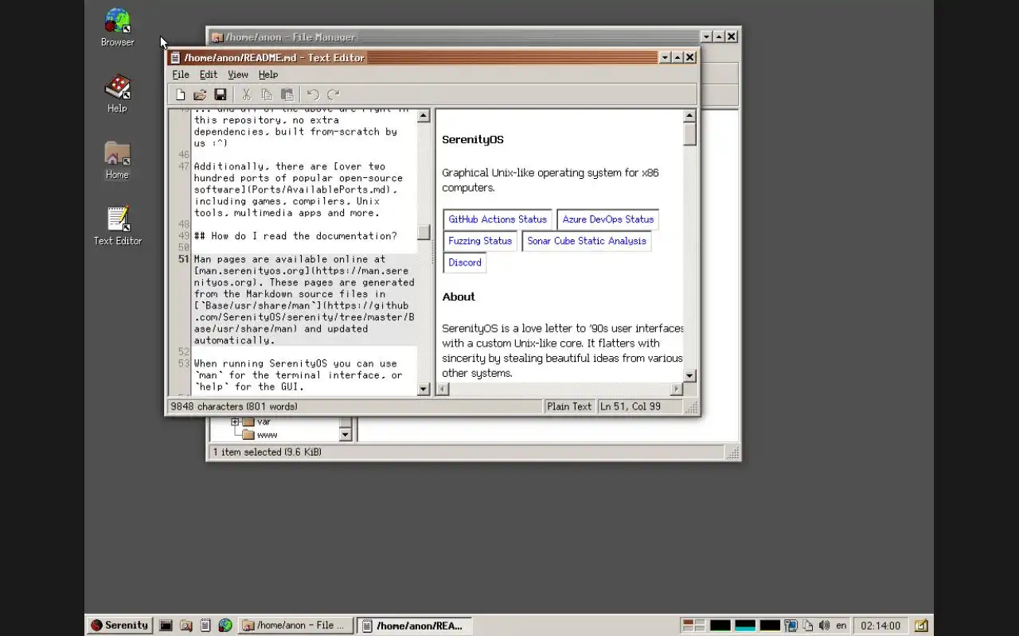Click the keyboard layout 'en' indicator
Screen dimensions: 1019x636
pos(841,626)
